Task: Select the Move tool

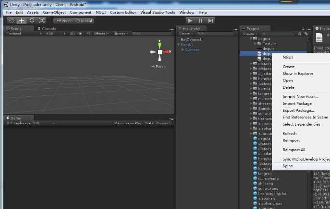Action: 22,21
